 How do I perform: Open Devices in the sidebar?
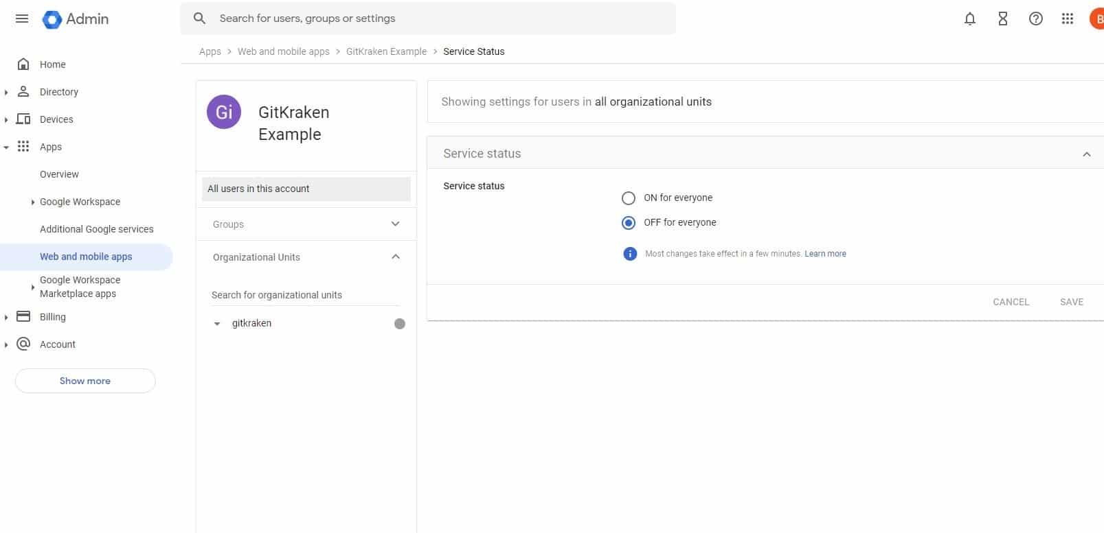click(x=56, y=119)
